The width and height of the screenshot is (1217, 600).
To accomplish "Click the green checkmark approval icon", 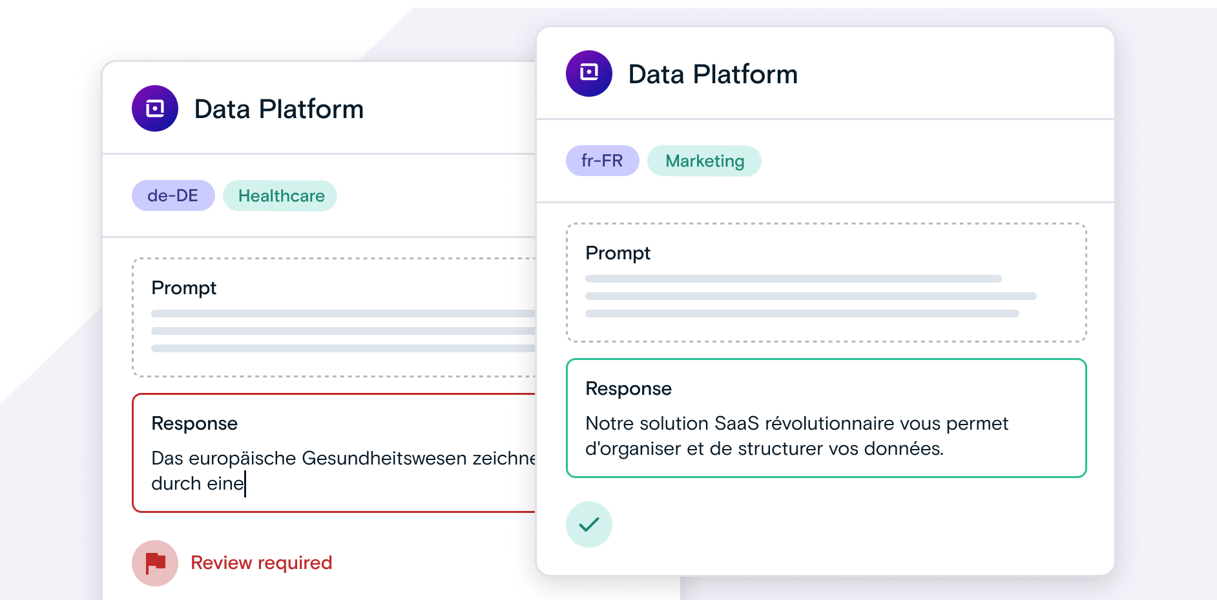I will (589, 525).
